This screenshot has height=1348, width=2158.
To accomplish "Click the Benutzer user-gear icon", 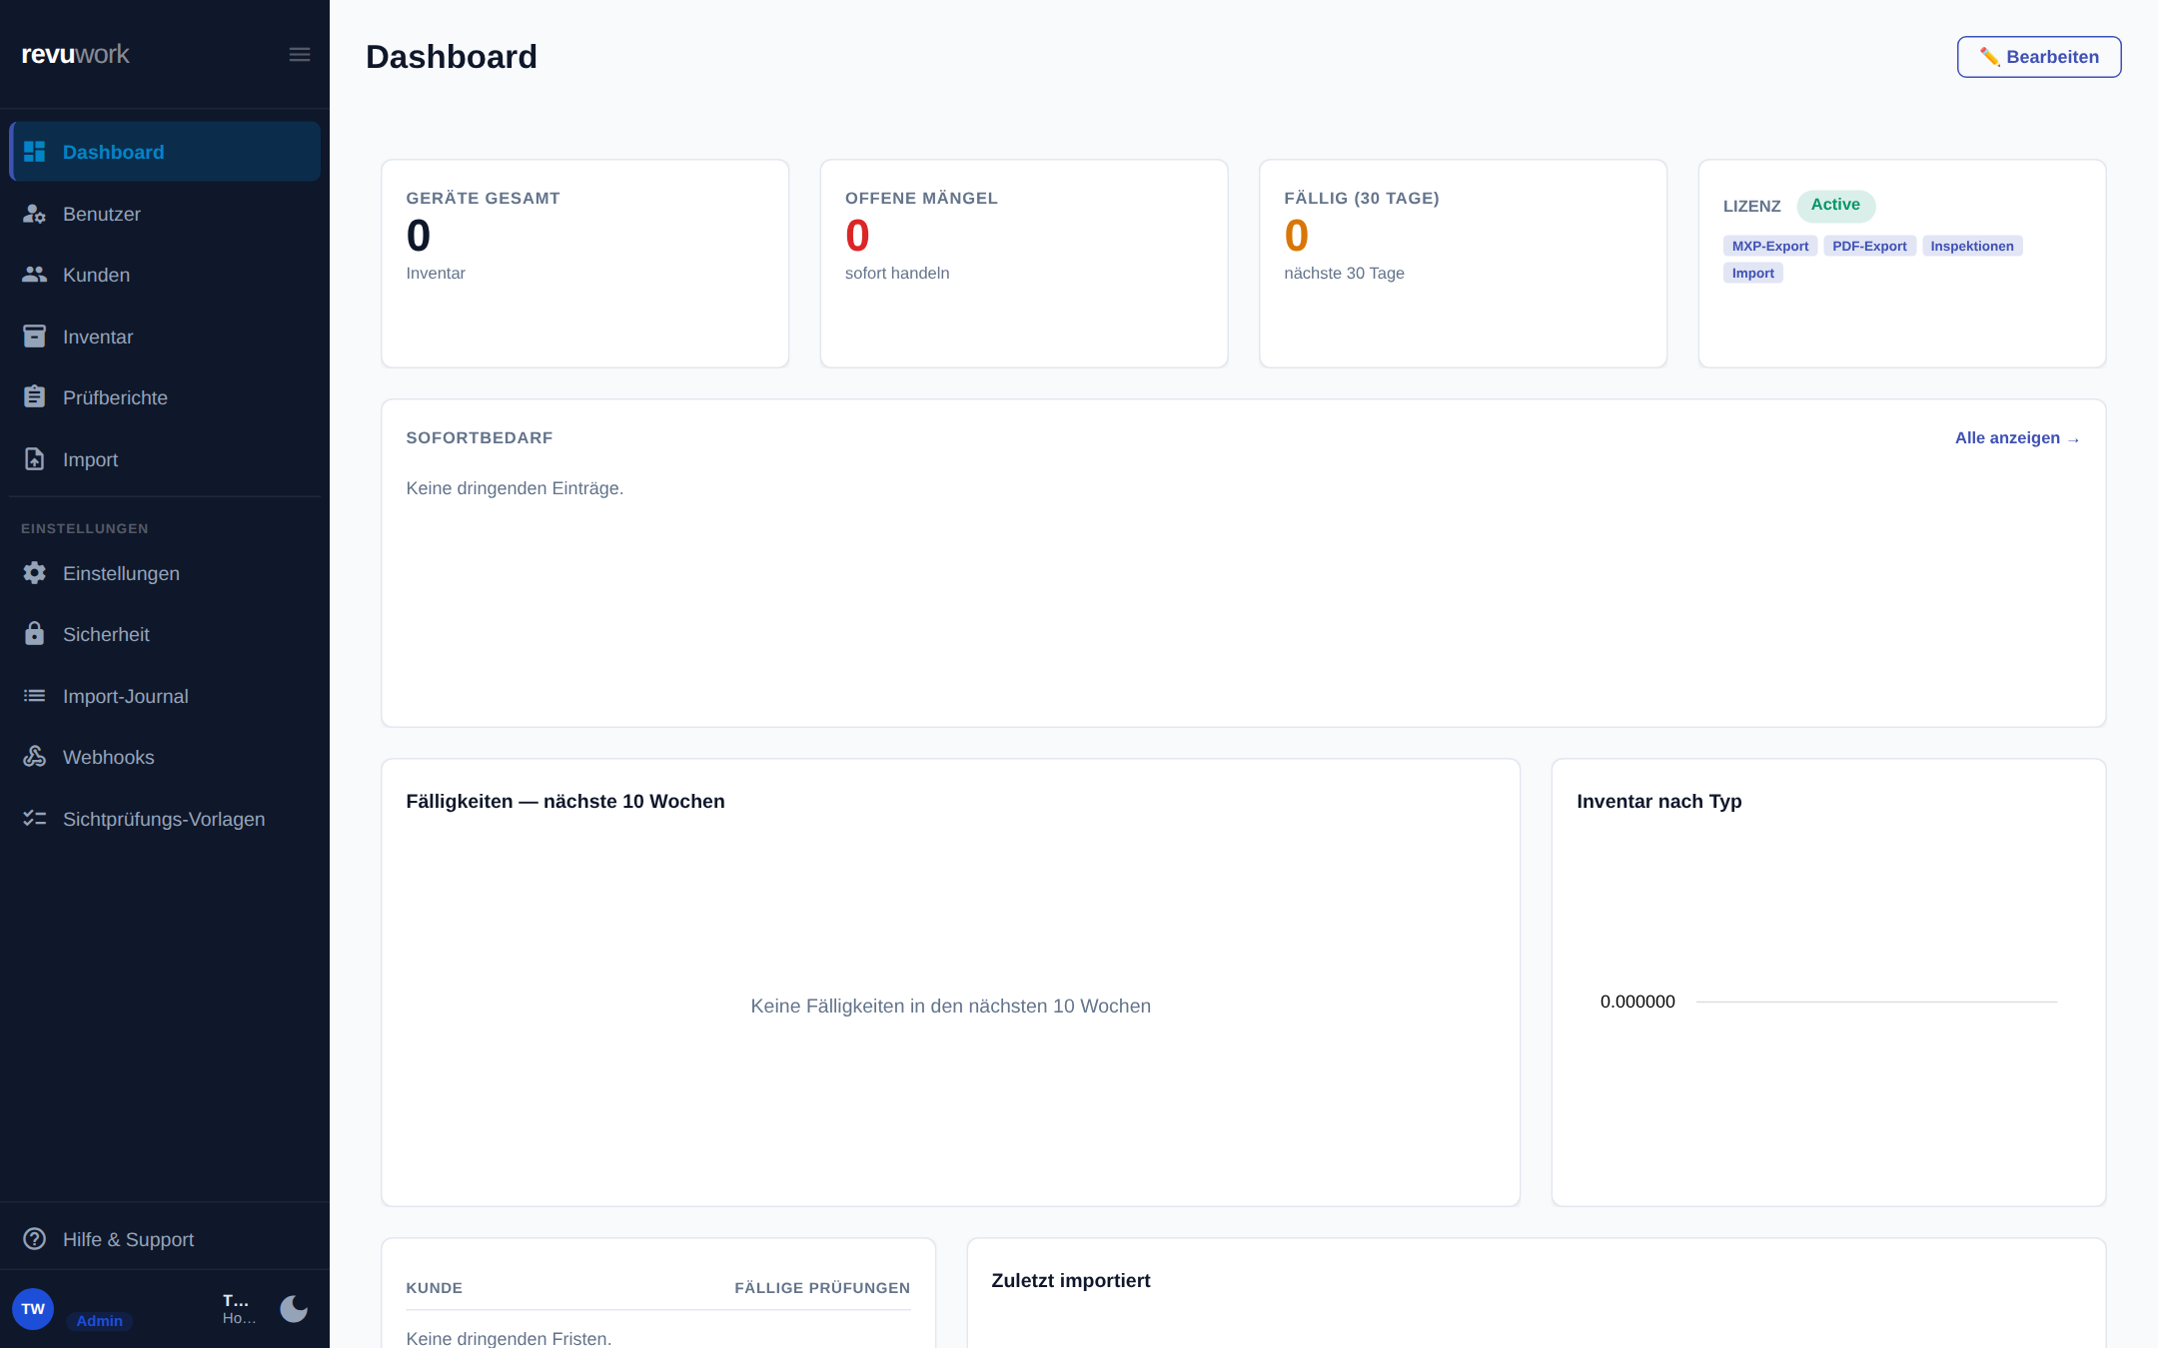I will click(x=35, y=214).
